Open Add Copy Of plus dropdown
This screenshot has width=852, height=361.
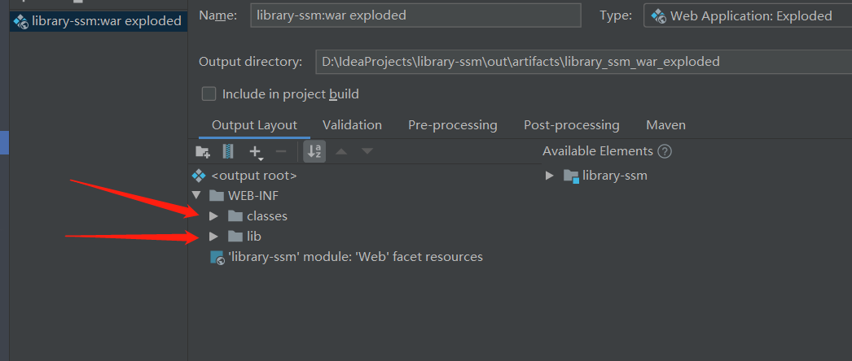coord(256,152)
